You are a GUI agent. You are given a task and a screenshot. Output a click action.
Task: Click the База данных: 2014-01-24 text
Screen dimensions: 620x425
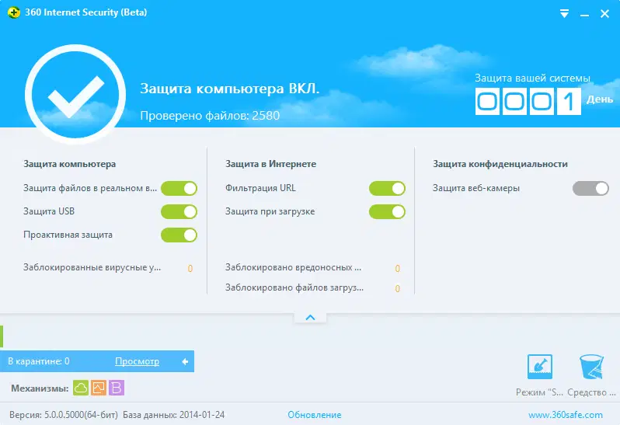pyautogui.click(x=173, y=415)
